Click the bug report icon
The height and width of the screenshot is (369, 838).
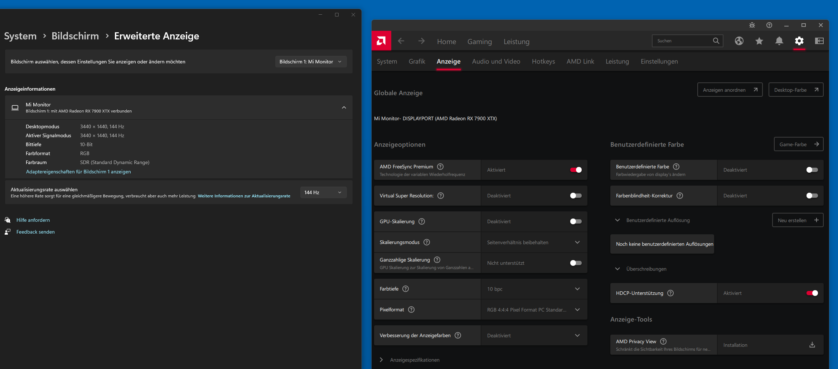click(x=752, y=25)
